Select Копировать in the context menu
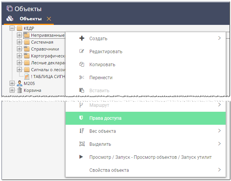The image size is (231, 181). pos(102,64)
